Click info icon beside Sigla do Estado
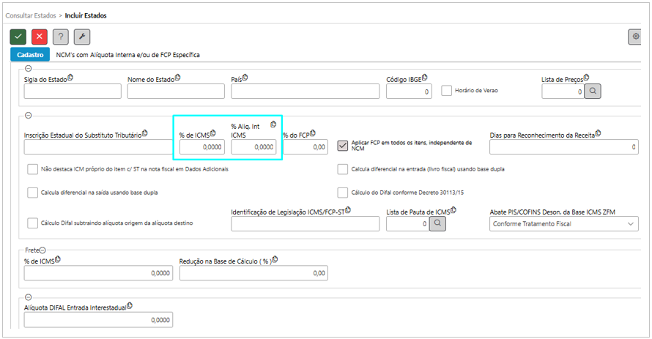 click(70, 78)
